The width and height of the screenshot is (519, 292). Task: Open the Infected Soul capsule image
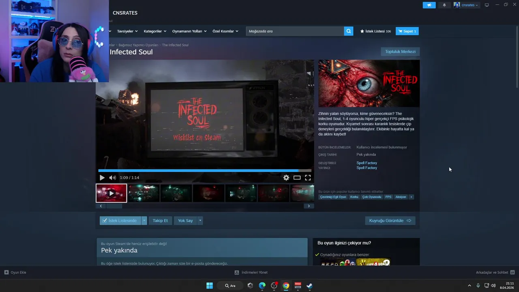tap(369, 84)
